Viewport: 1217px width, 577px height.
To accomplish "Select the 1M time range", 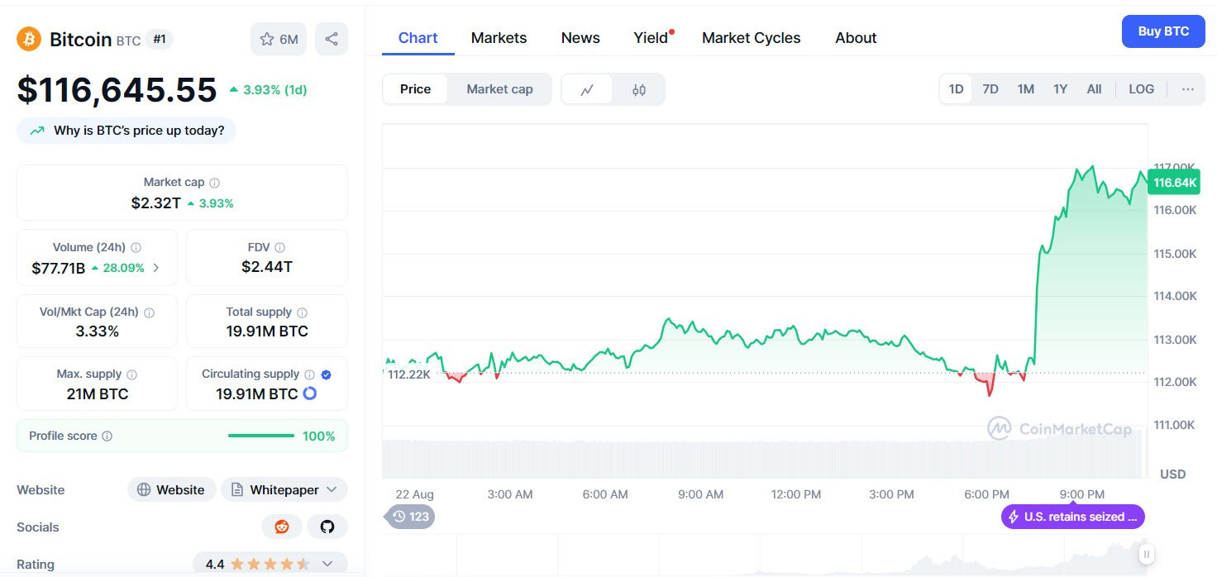I will pyautogui.click(x=1026, y=89).
